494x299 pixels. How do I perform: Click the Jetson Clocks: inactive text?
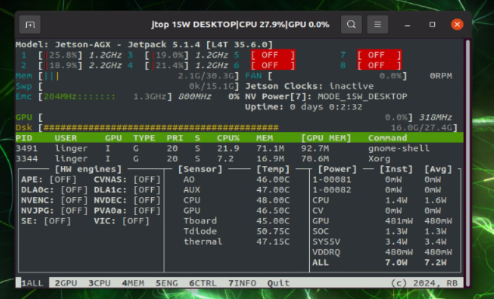tap(309, 86)
